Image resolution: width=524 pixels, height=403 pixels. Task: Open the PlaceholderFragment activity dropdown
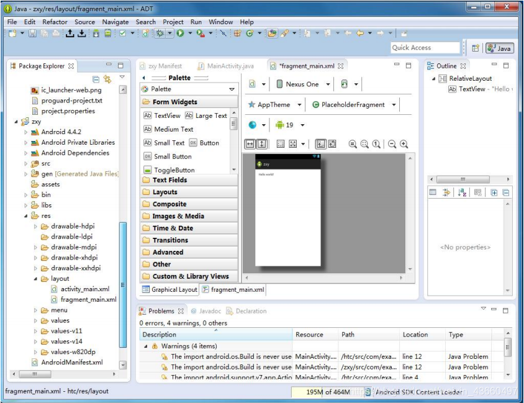[x=354, y=104]
